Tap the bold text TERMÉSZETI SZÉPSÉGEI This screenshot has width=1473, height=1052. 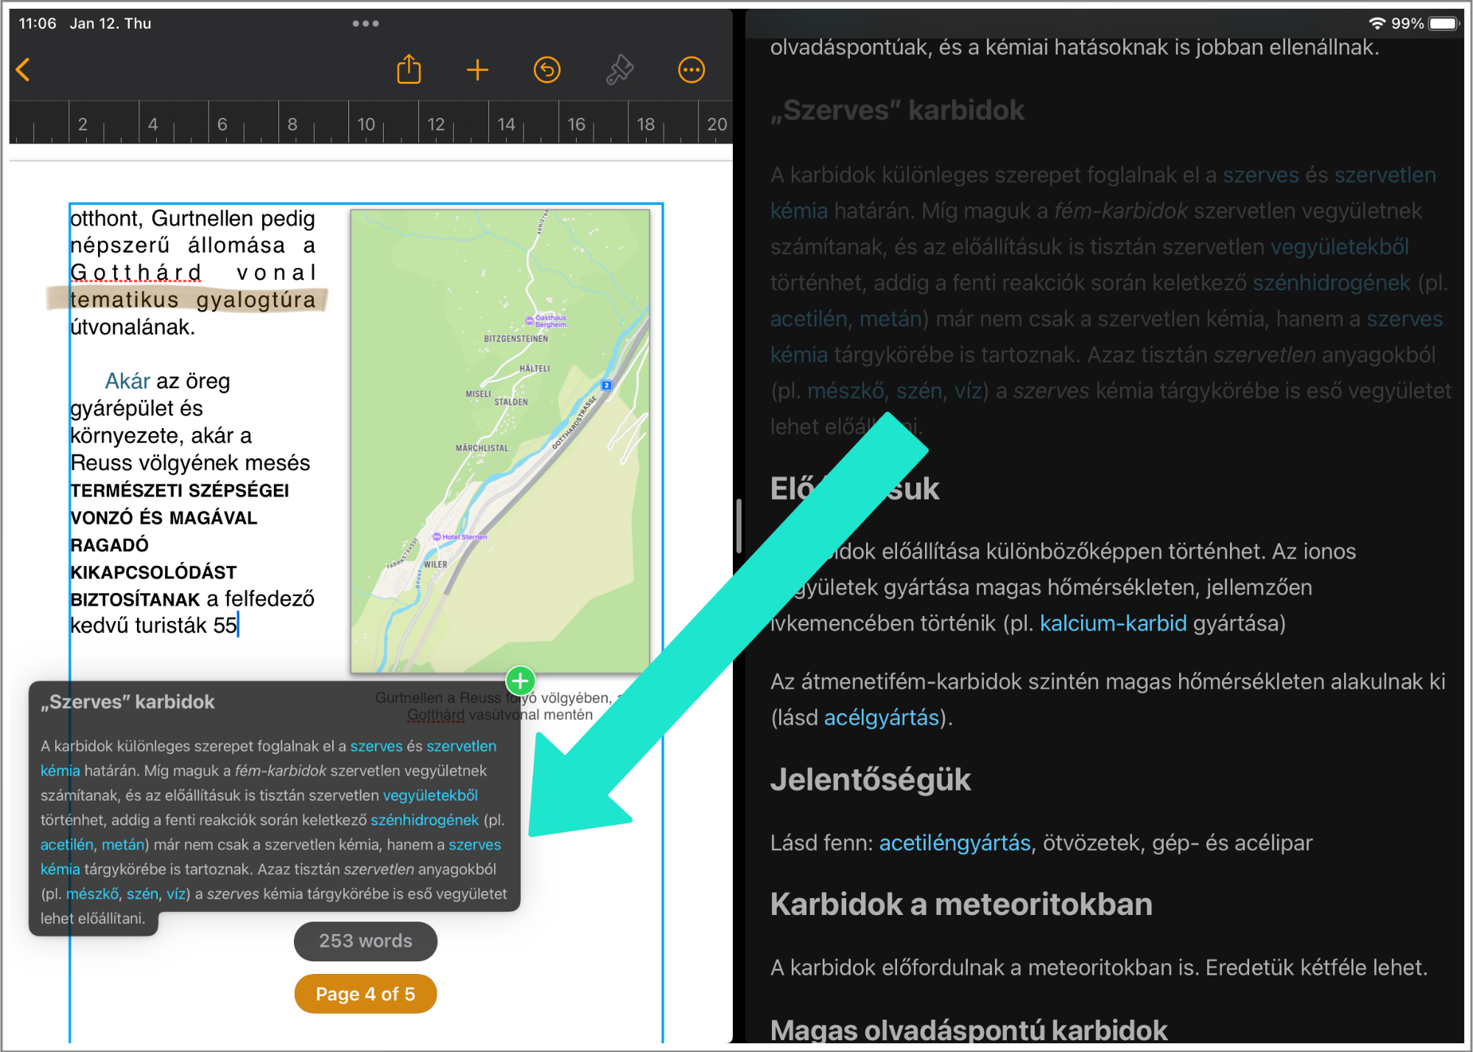point(180,491)
